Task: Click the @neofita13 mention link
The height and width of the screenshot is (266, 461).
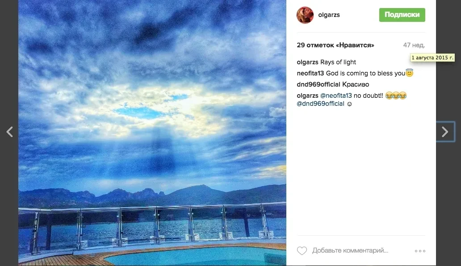Action: point(336,96)
